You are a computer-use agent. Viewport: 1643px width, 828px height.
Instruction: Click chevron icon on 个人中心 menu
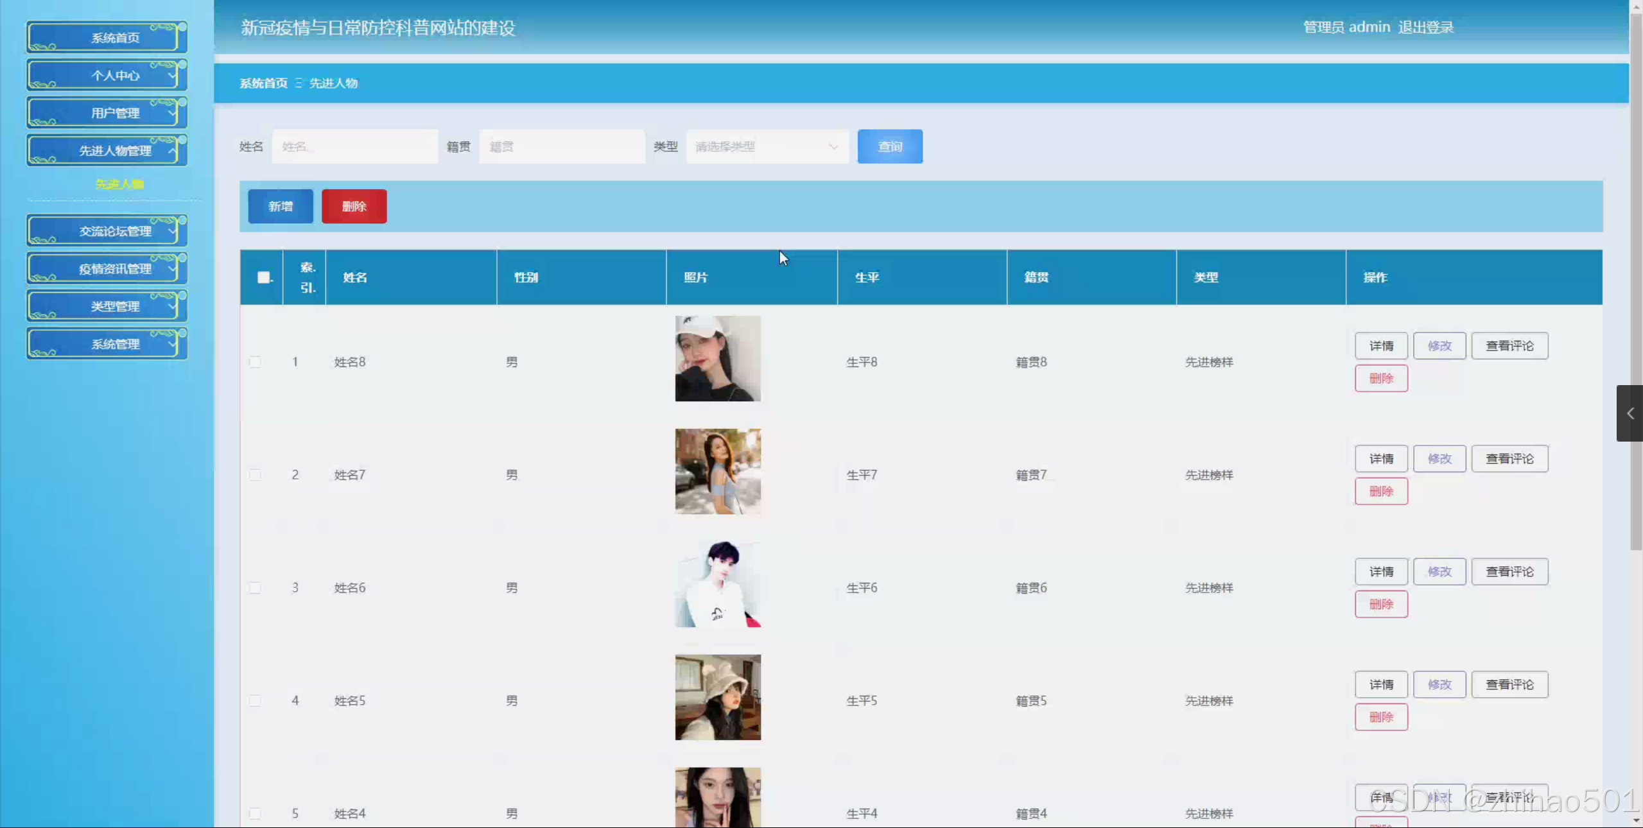tap(171, 76)
